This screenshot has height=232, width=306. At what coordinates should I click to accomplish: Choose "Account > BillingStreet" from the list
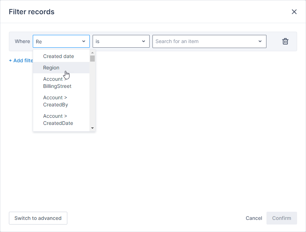[x=57, y=83]
